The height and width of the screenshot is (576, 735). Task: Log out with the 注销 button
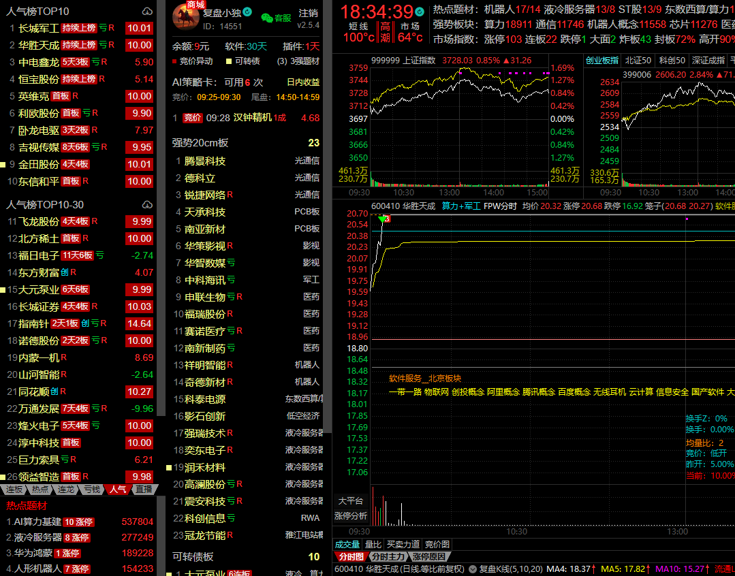coord(308,13)
